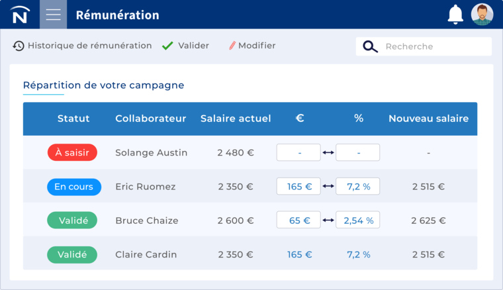Click the history clock icon

coord(19,46)
